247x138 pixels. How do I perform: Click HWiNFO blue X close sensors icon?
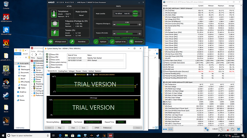point(239,129)
